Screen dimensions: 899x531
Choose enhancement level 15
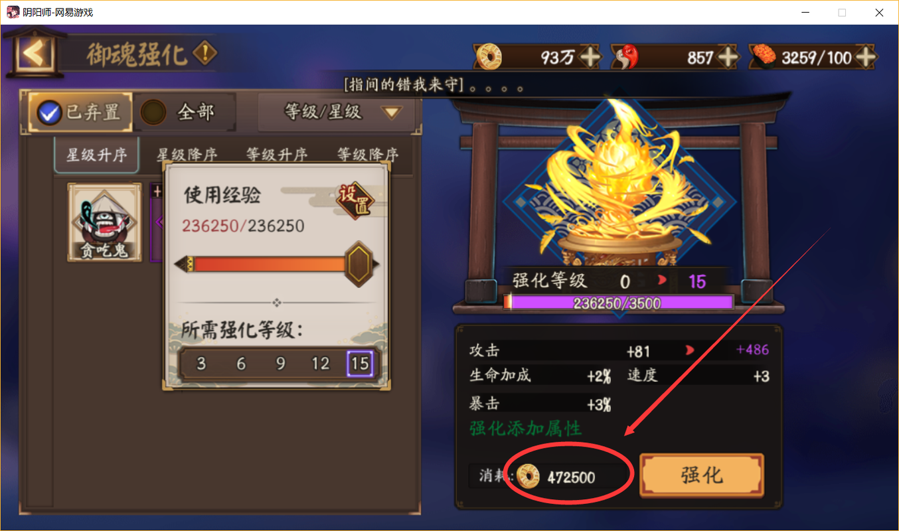click(360, 364)
